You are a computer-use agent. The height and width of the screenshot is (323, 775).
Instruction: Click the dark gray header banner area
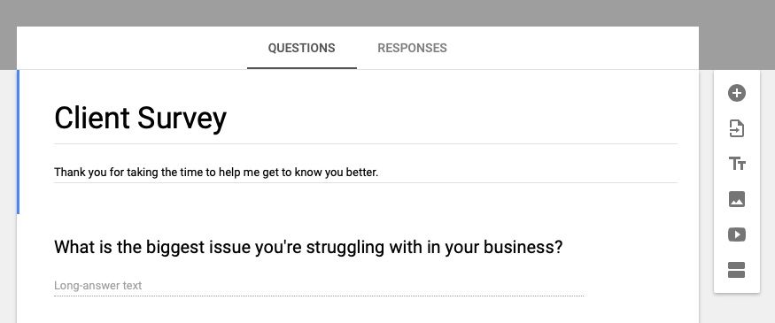(x=388, y=13)
